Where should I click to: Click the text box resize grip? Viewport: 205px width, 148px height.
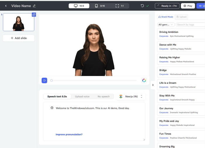point(144,140)
